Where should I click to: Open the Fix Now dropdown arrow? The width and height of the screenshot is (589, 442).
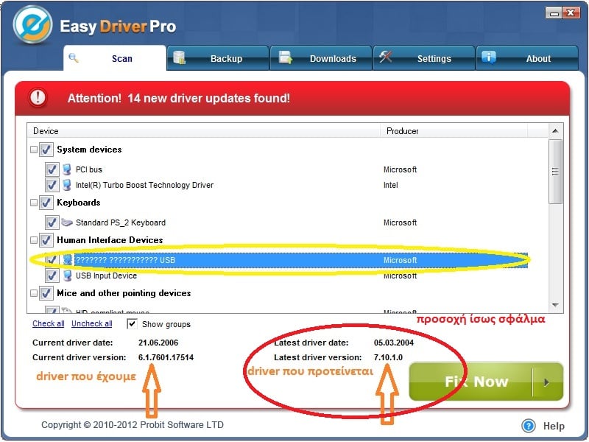pos(546,382)
